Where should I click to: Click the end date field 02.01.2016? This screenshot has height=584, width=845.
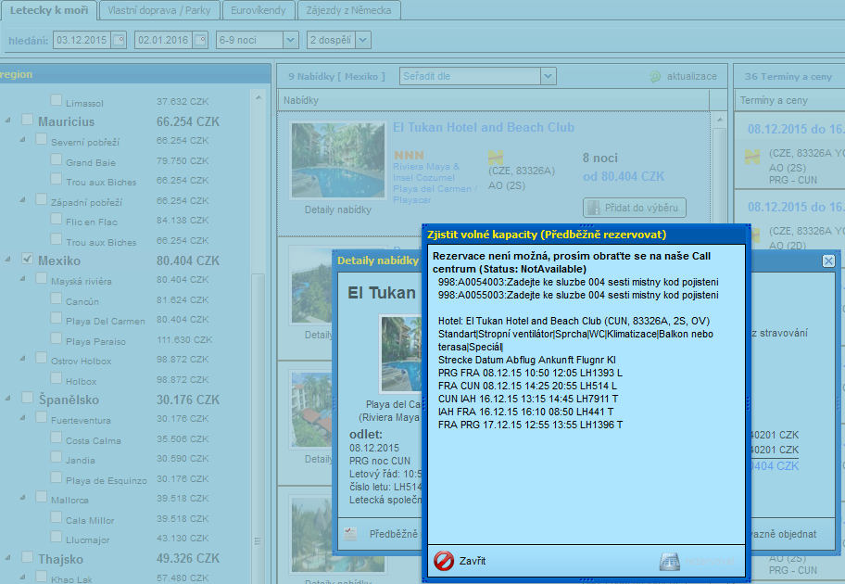pyautogui.click(x=163, y=40)
